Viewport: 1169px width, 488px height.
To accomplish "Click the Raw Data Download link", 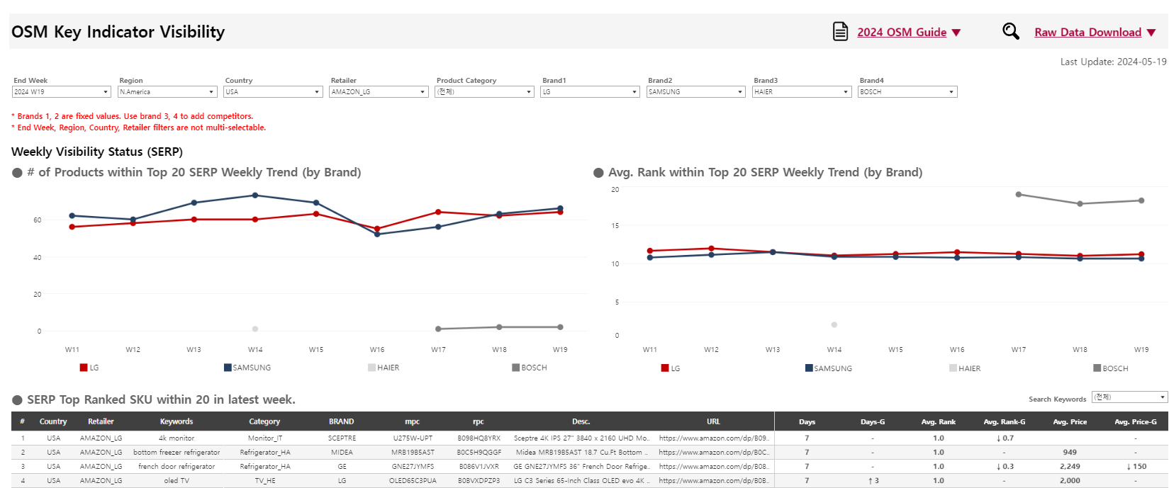I will pyautogui.click(x=1087, y=33).
